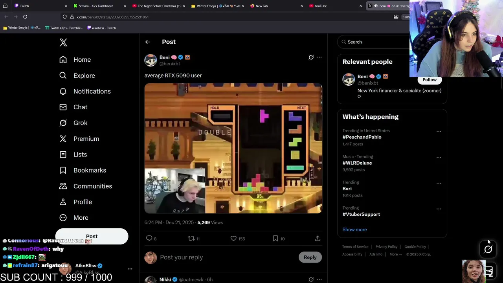
Task: Open Chat in the sidebar
Action: pyautogui.click(x=73, y=107)
